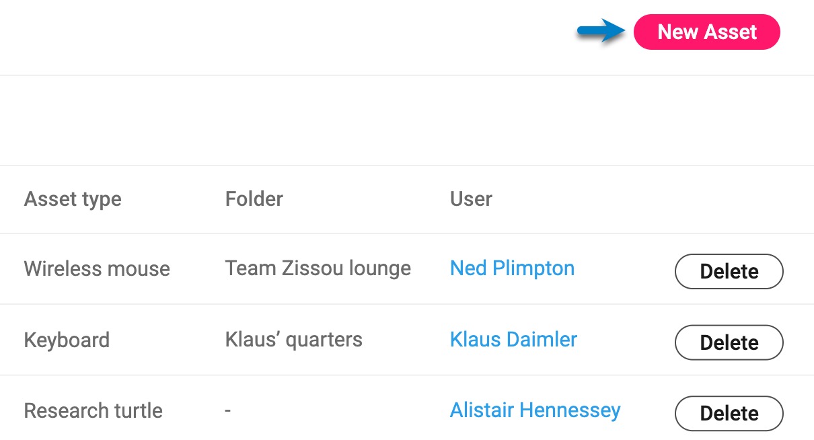Select the Folder column header
Screen dimensions: 814x440
[x=254, y=199]
